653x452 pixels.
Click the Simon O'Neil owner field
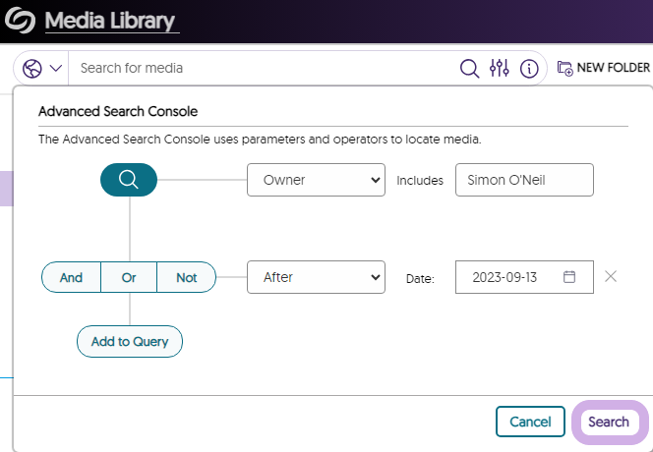(524, 180)
